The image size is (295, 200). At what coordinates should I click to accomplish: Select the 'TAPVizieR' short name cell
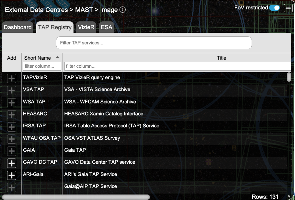point(35,77)
